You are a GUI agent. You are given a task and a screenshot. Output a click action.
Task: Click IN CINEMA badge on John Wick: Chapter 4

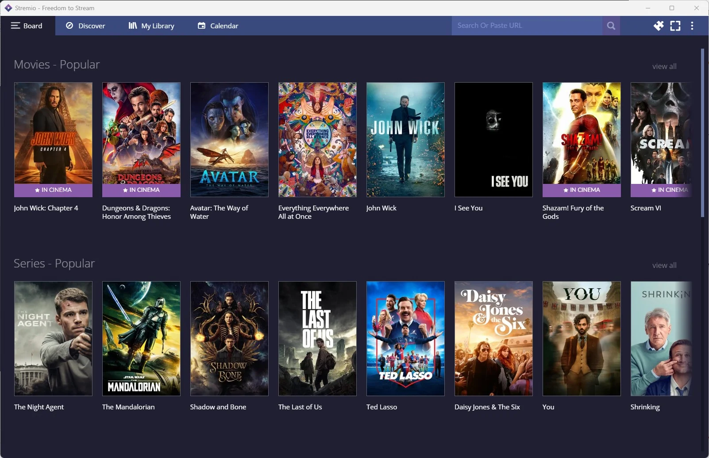(x=53, y=190)
